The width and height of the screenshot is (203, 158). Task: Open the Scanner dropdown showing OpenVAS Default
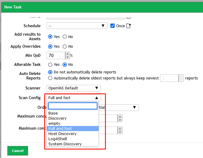coord(74,88)
